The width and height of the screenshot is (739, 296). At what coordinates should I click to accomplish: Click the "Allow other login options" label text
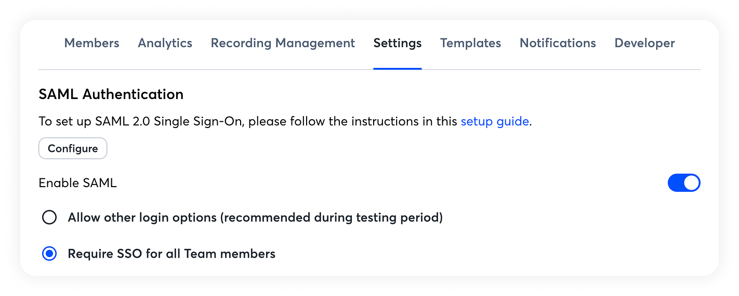pos(142,217)
